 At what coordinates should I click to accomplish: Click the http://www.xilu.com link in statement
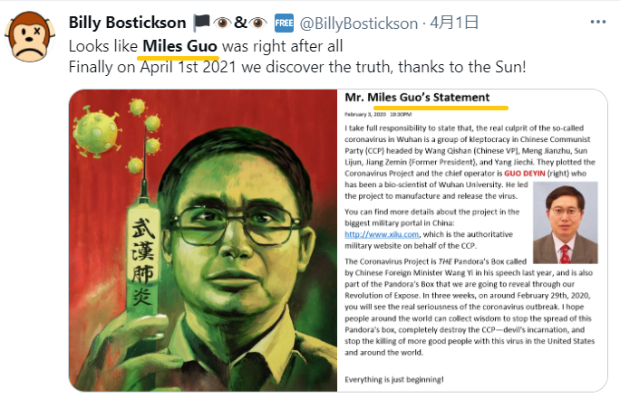coord(382,234)
